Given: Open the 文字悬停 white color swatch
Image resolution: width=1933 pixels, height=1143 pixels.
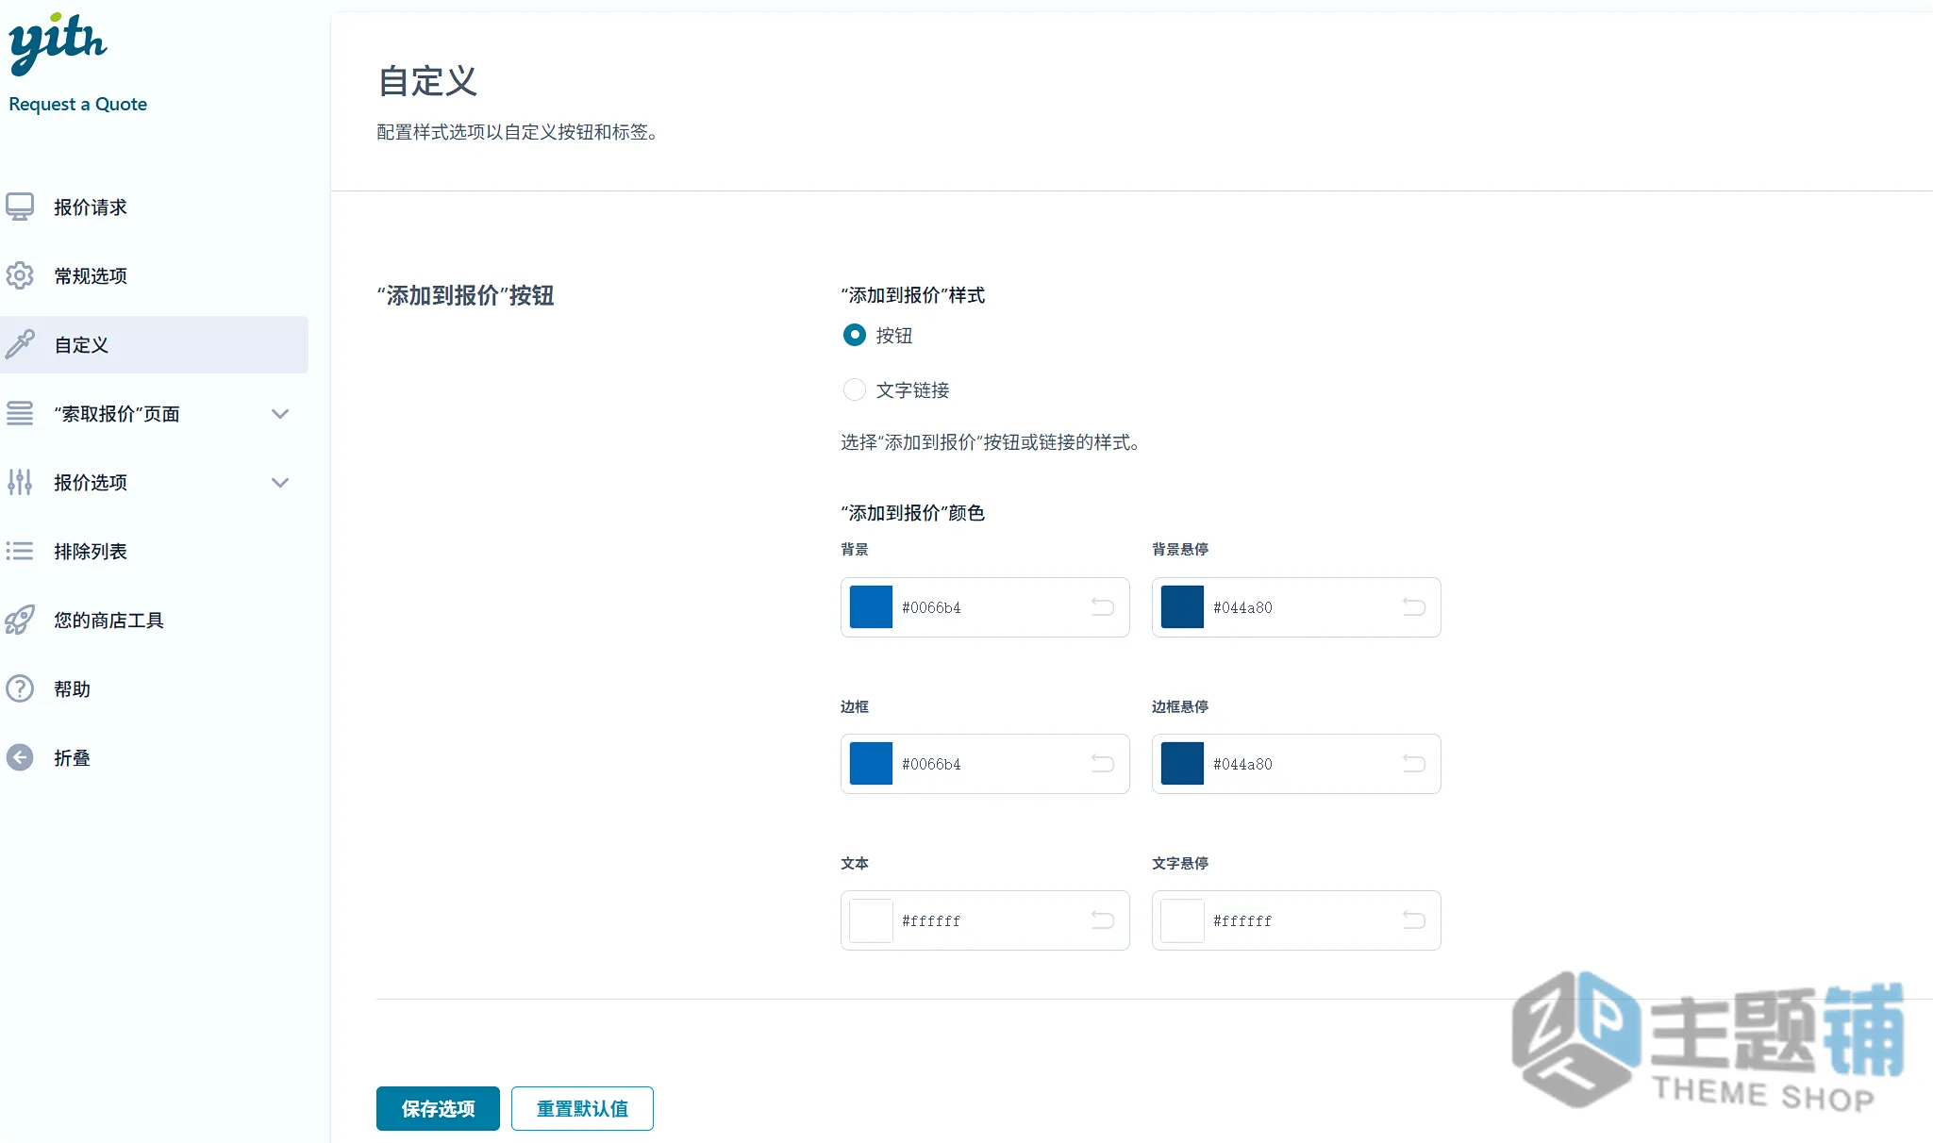Looking at the screenshot, I should click(1182, 919).
